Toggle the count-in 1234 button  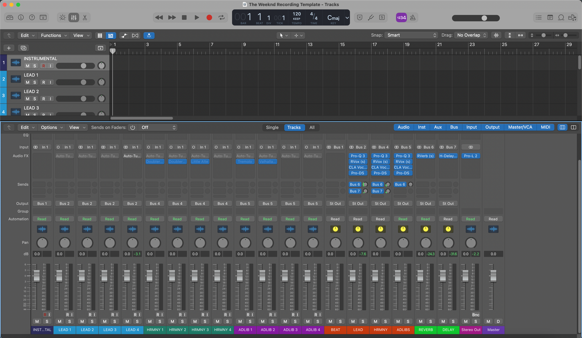tap(401, 18)
